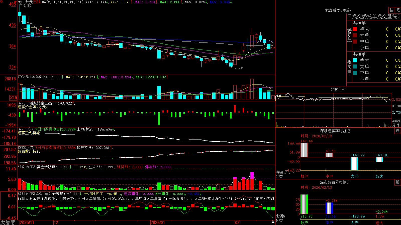Select the -49.81 超大 bar in realtime monitor
This screenshot has height=225, width=401.
click(379, 159)
